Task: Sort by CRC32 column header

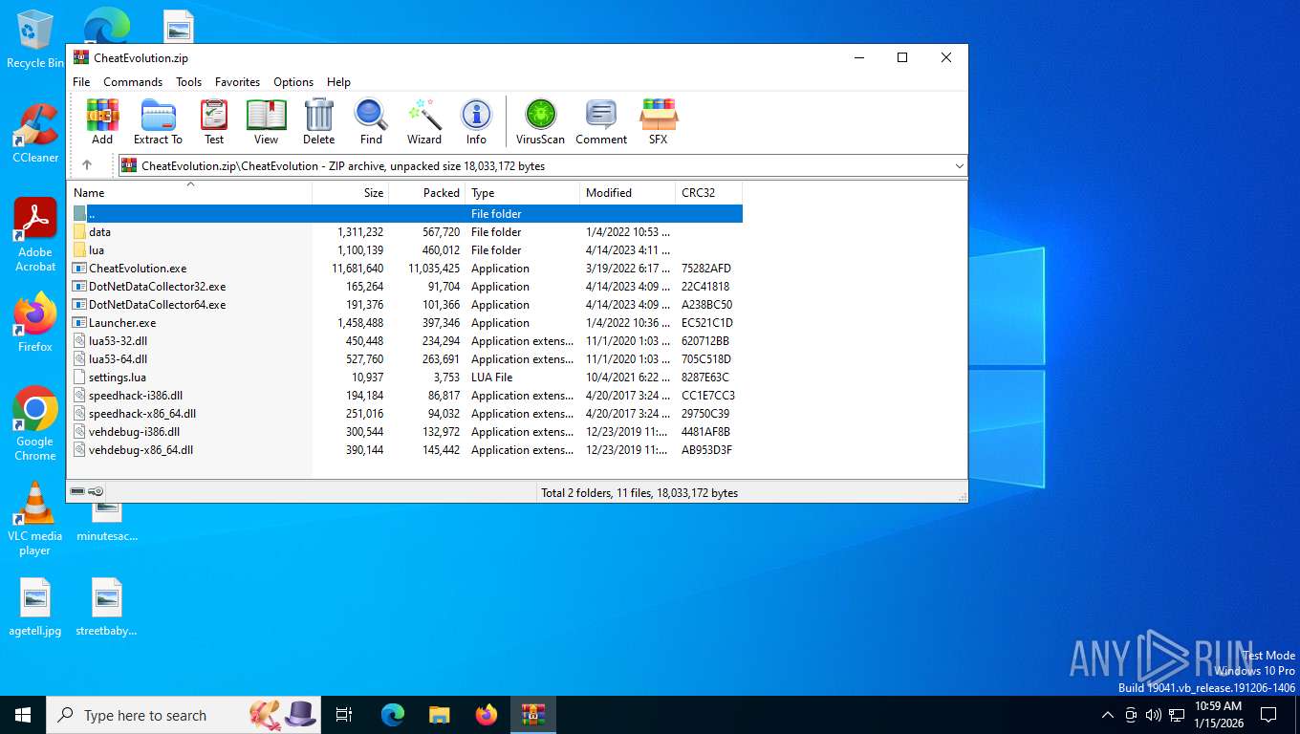Action: (708, 193)
